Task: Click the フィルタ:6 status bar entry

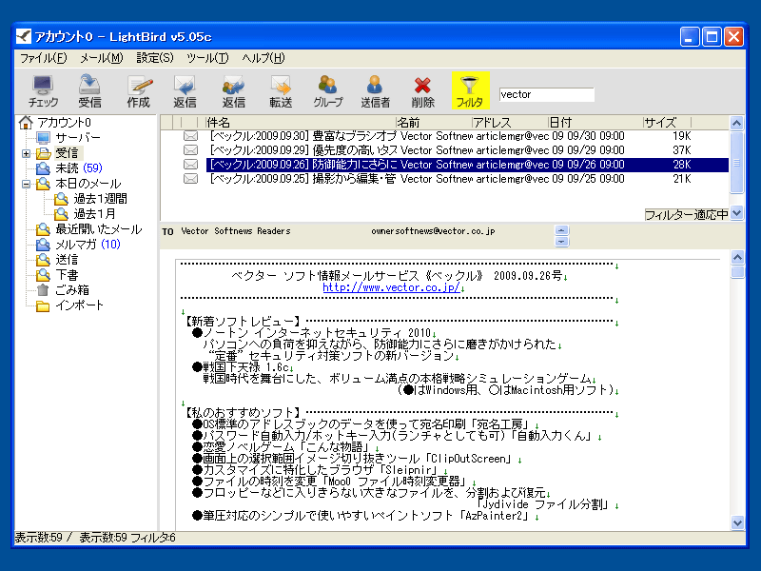Action: 153,538
